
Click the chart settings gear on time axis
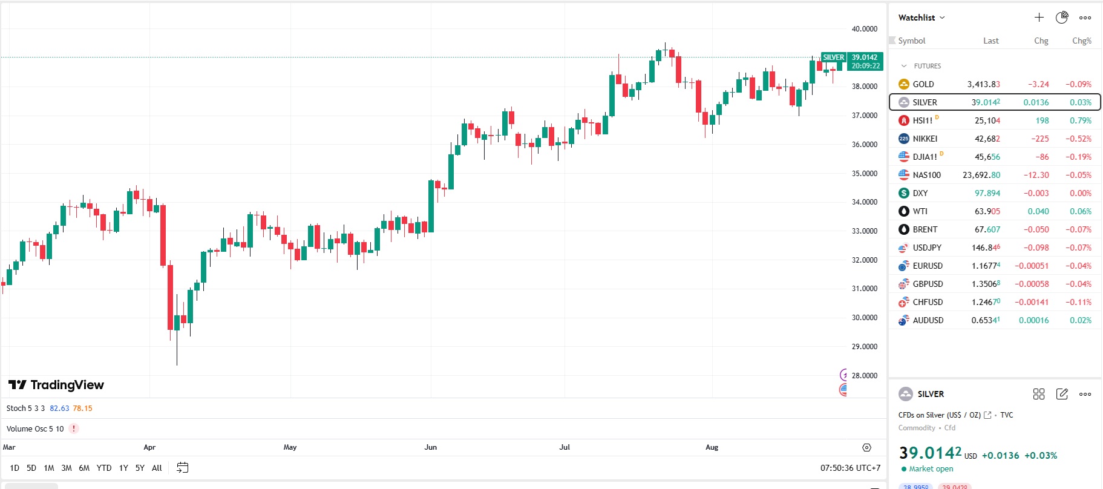click(x=866, y=448)
